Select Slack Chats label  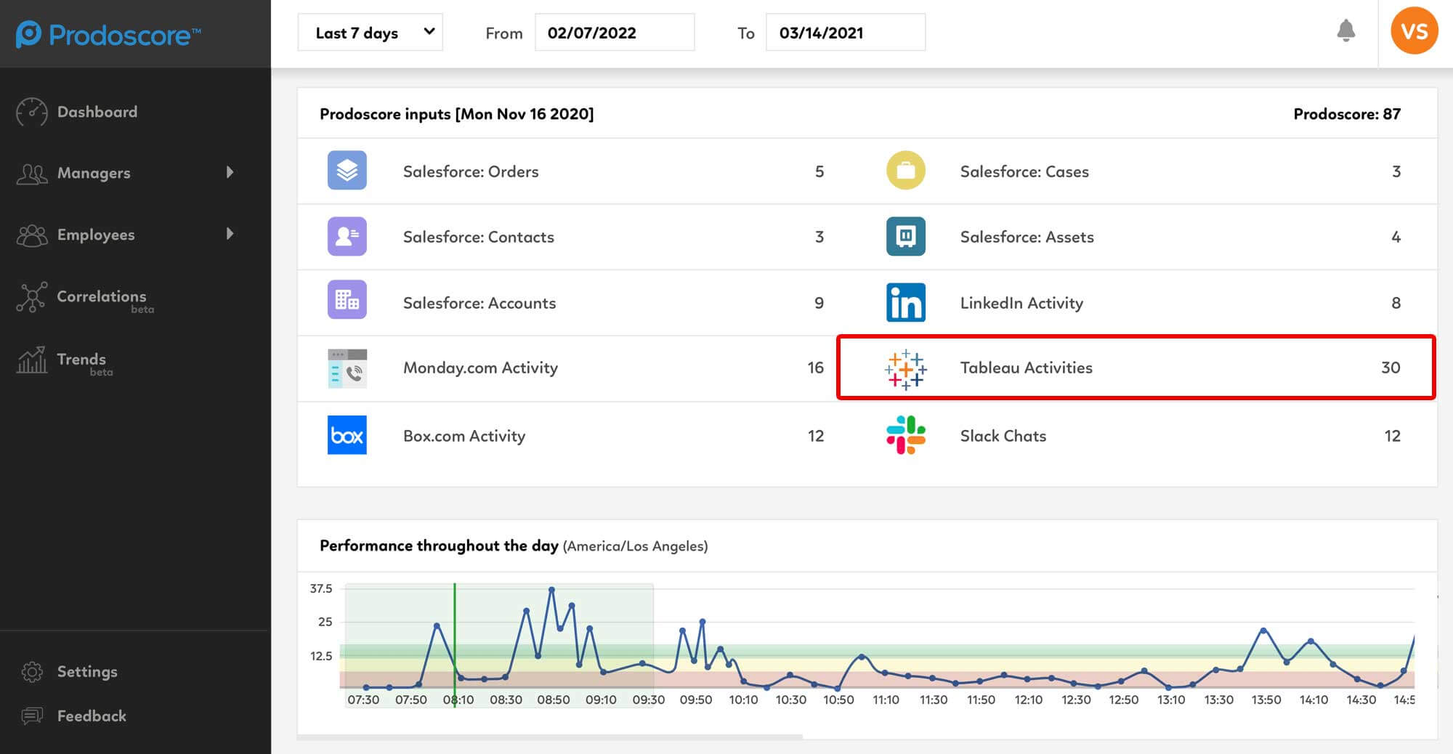click(x=1003, y=436)
